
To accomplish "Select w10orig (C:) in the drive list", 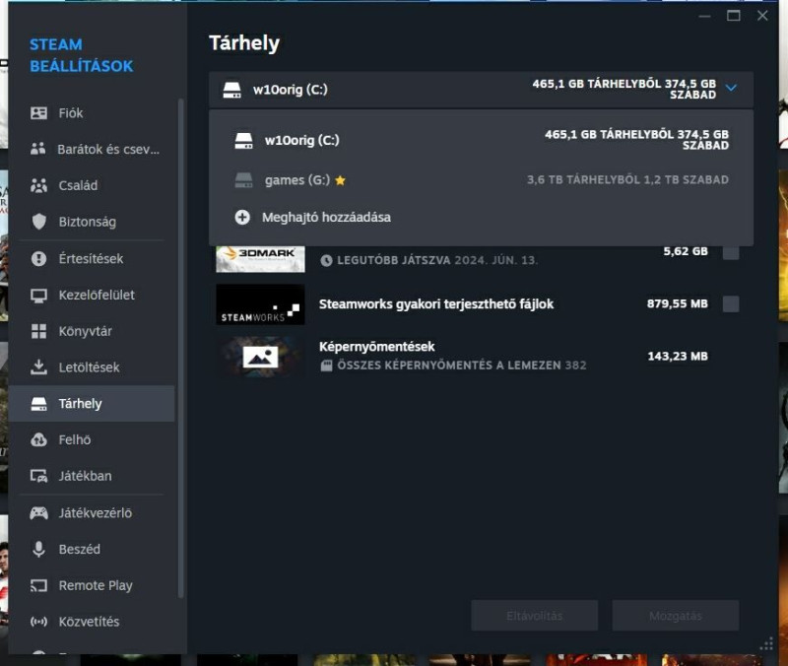I will coord(481,140).
